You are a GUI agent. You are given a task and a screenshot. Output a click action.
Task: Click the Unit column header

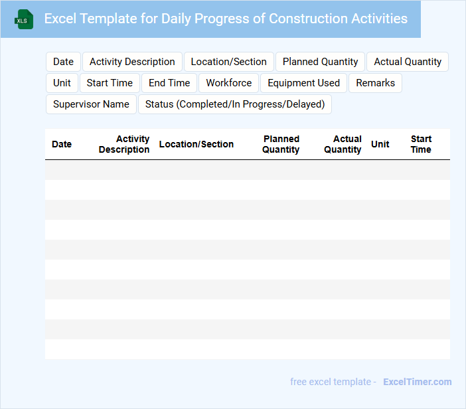point(380,144)
